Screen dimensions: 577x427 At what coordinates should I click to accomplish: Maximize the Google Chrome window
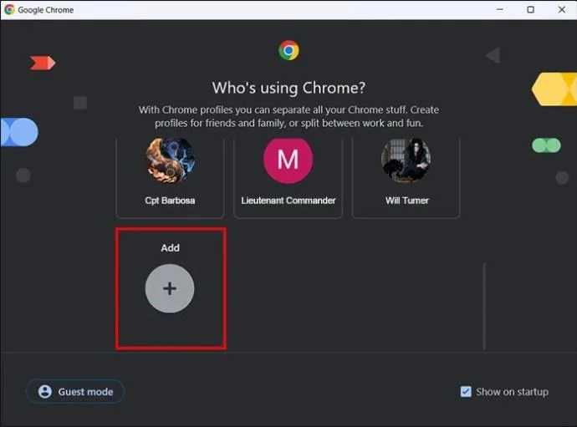pyautogui.click(x=531, y=9)
